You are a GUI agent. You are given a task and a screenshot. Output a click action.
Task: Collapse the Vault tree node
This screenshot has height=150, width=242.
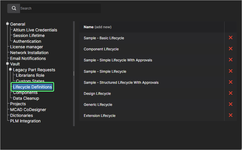point(8,64)
